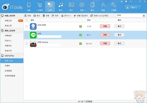Clear the search field with X
Image resolution: width=147 pixels, height=103 pixels.
[x=144, y=16]
